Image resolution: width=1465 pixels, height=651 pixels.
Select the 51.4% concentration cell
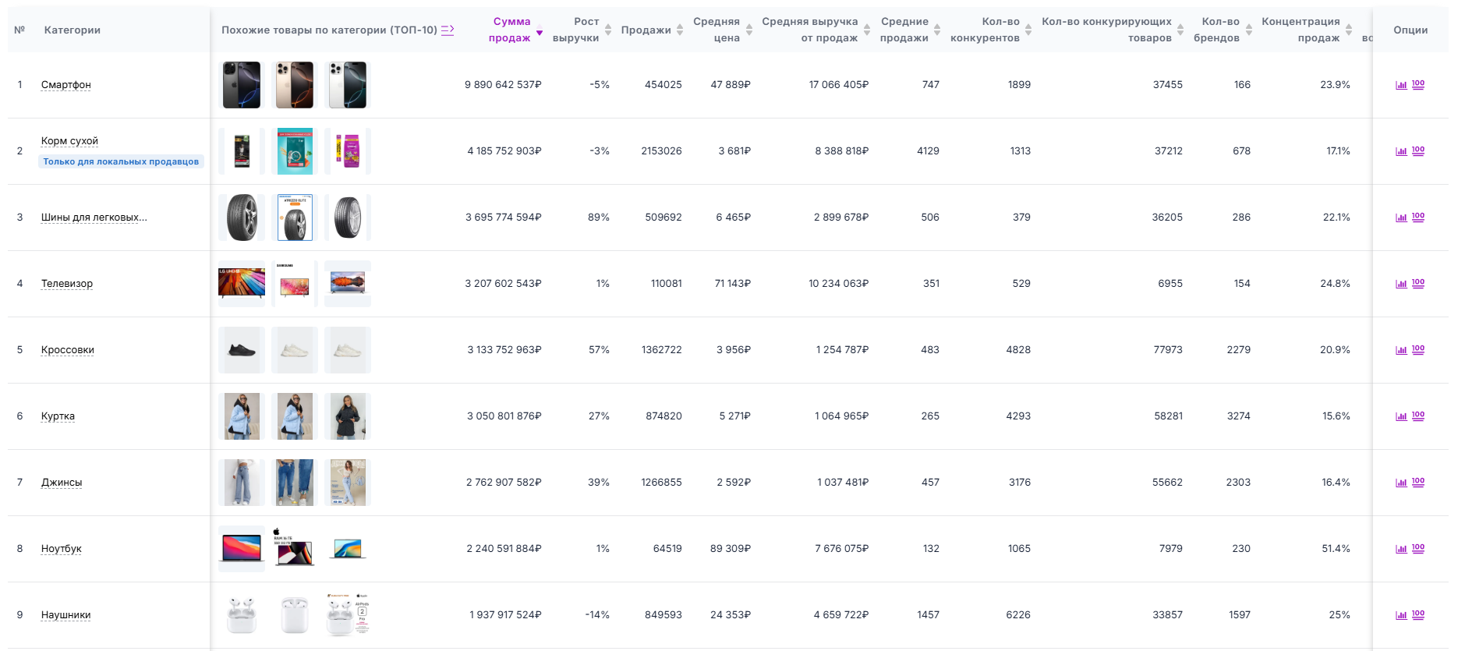(x=1336, y=549)
